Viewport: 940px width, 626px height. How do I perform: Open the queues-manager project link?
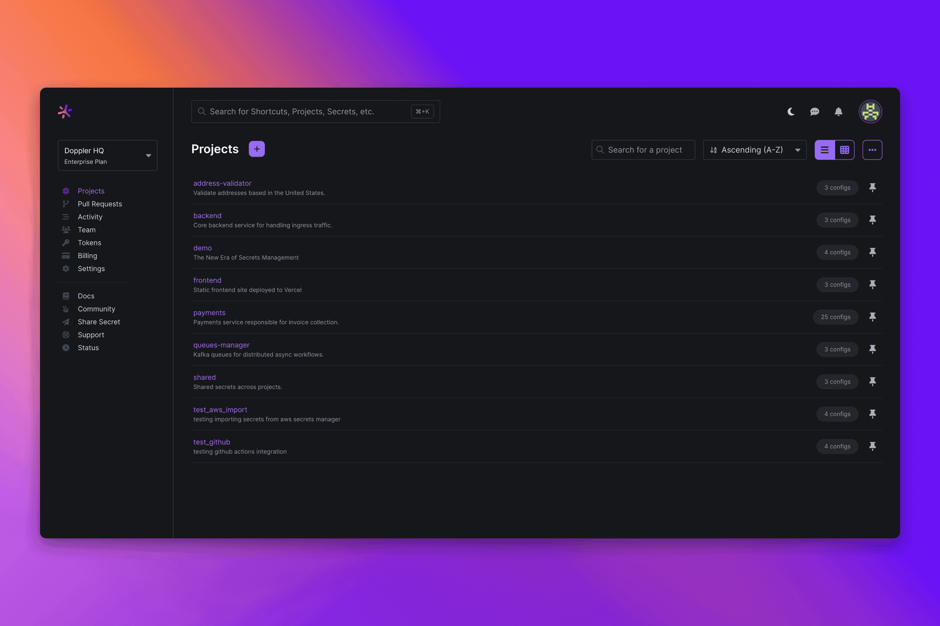pos(221,345)
